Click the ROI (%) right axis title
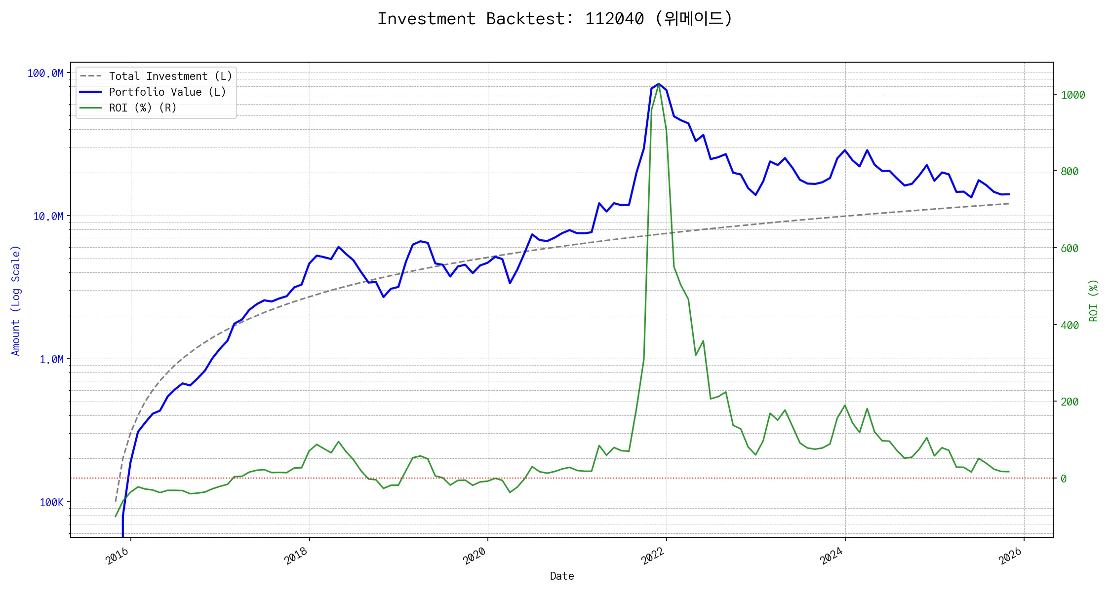 [1094, 300]
